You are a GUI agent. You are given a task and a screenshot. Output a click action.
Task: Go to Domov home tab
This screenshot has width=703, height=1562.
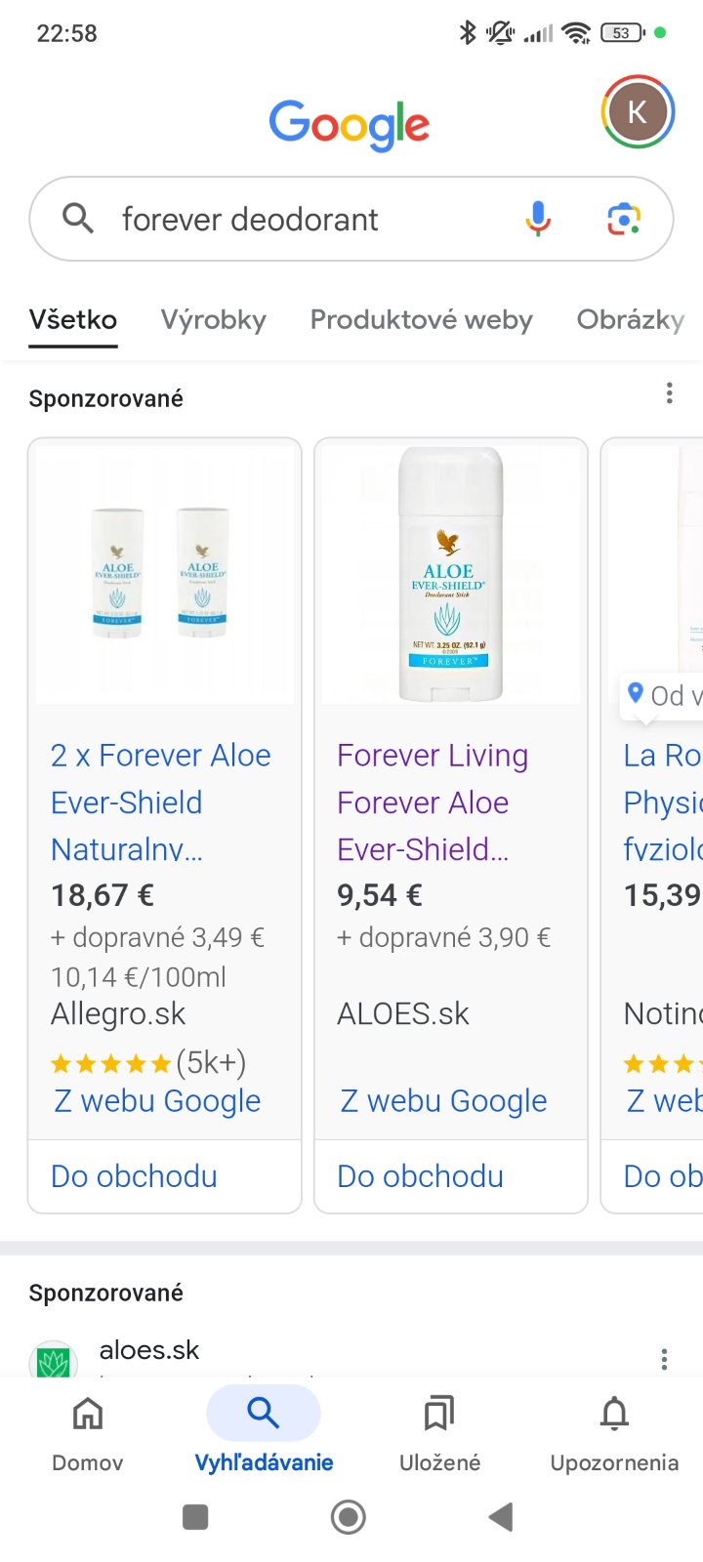pyautogui.click(x=88, y=1433)
